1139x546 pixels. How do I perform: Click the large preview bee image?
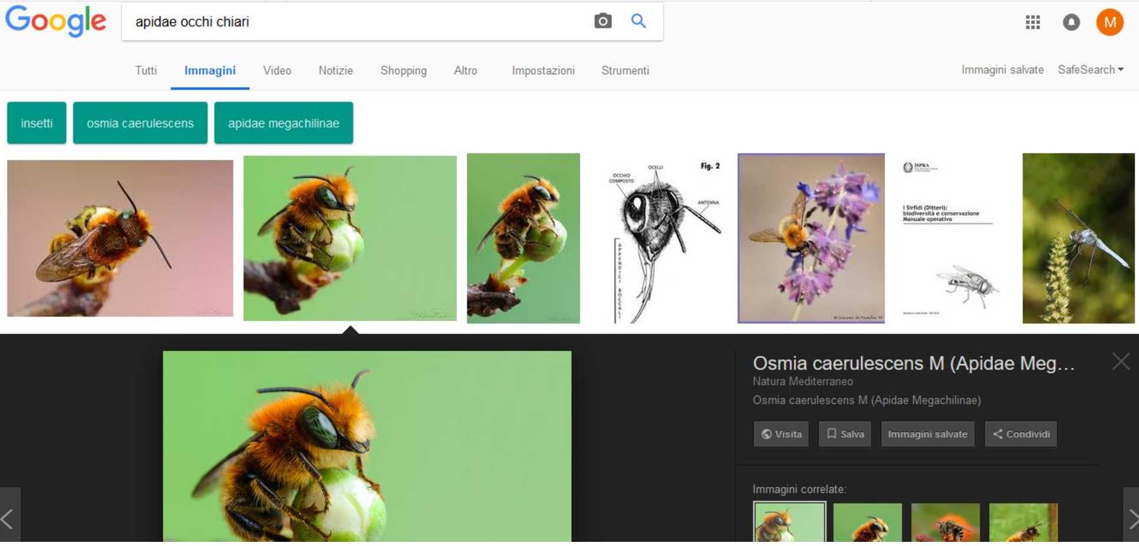367,446
